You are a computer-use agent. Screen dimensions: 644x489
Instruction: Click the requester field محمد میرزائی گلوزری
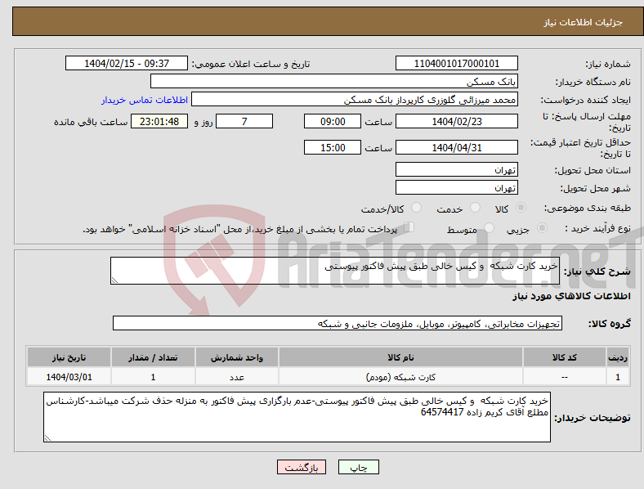(355, 100)
